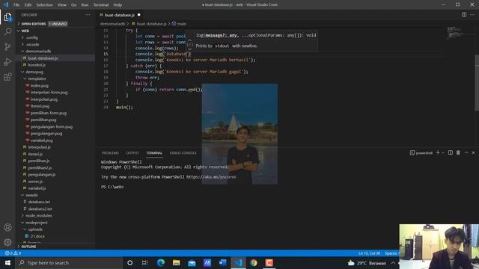The image size is (479, 269).
Task: Open the Accounts menu icon
Action: pyautogui.click(x=7, y=227)
